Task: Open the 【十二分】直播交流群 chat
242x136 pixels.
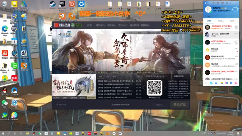Action: coord(221,35)
